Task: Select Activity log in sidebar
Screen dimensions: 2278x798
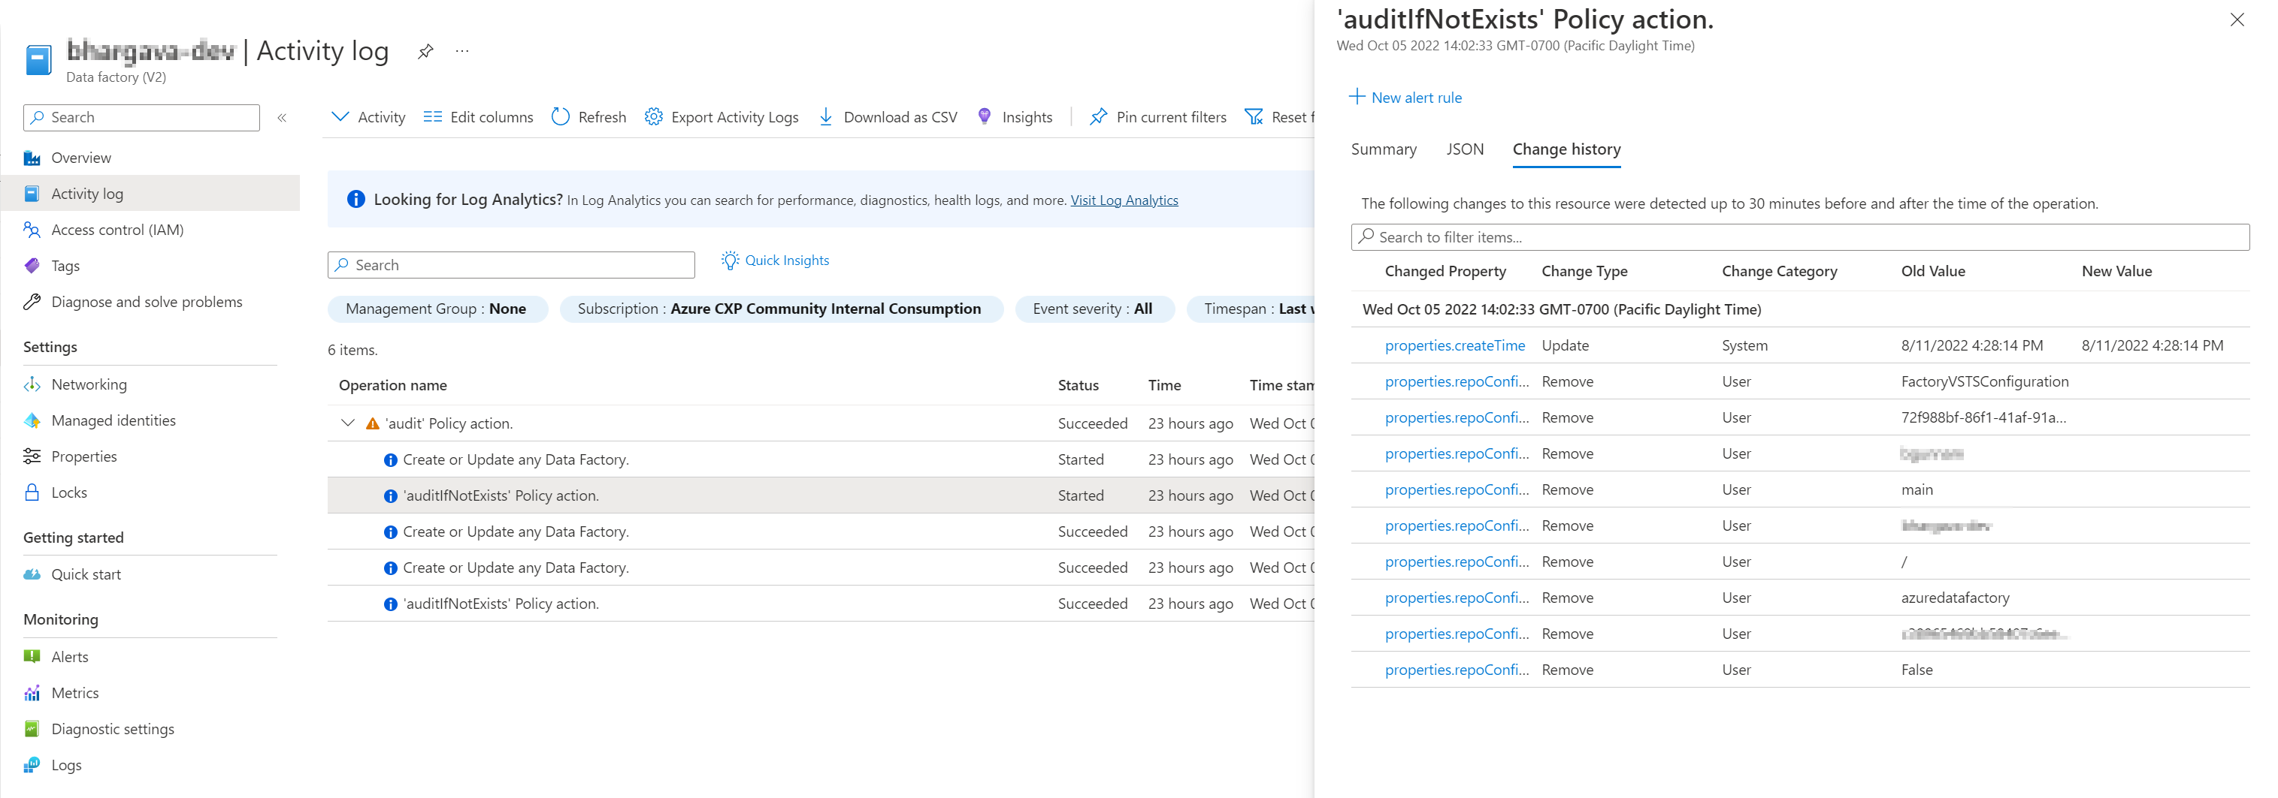Action: [150, 194]
